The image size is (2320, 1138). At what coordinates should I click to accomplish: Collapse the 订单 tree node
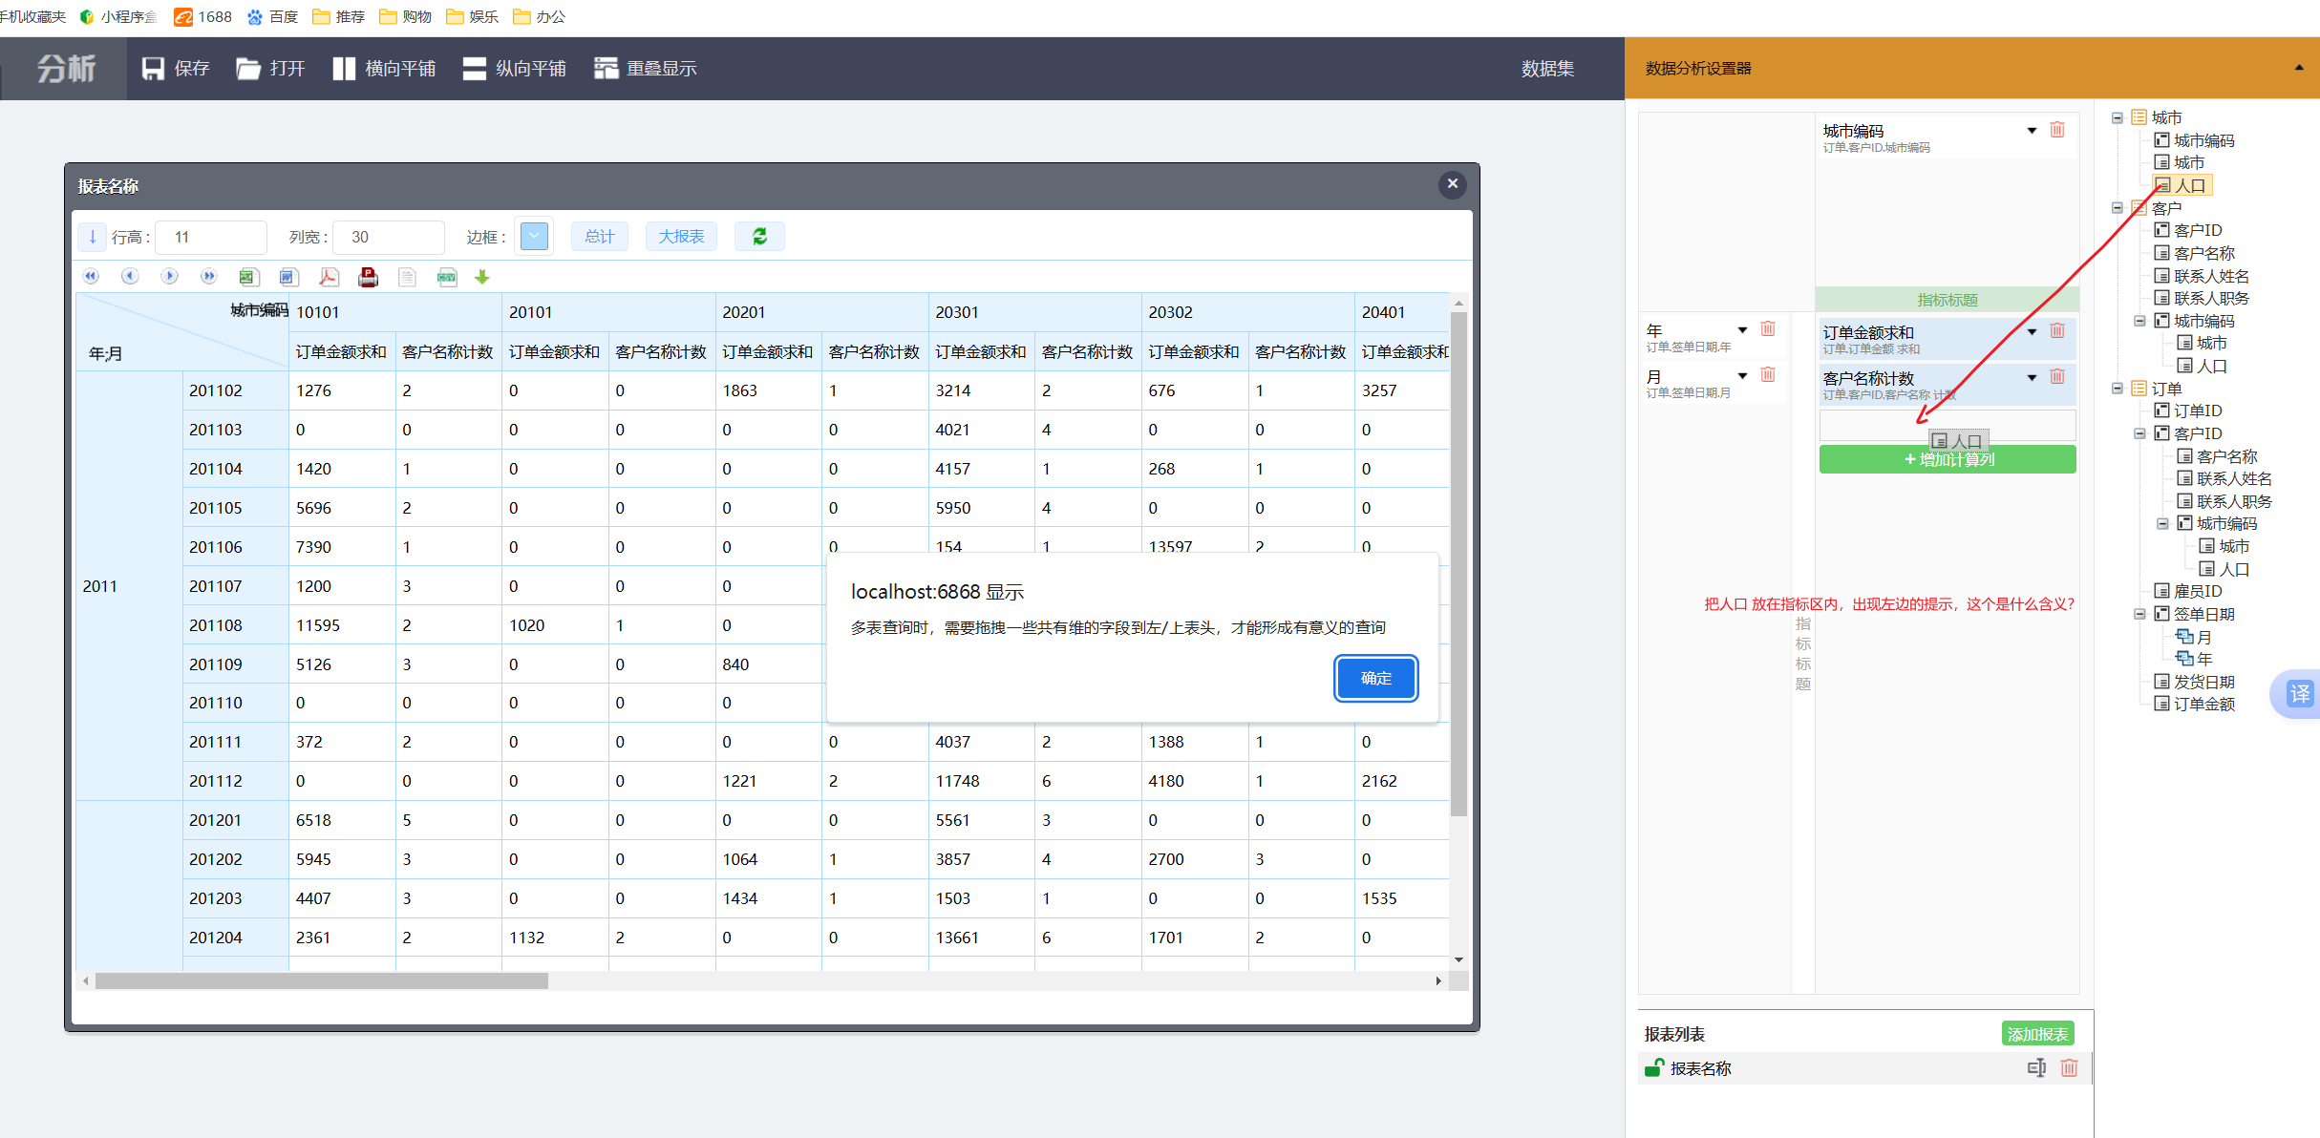pyautogui.click(x=2118, y=389)
